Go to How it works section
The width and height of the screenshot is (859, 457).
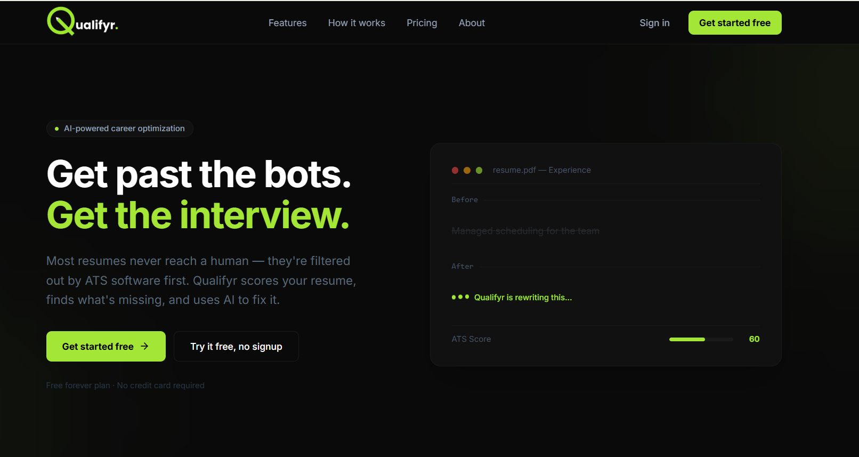point(356,23)
